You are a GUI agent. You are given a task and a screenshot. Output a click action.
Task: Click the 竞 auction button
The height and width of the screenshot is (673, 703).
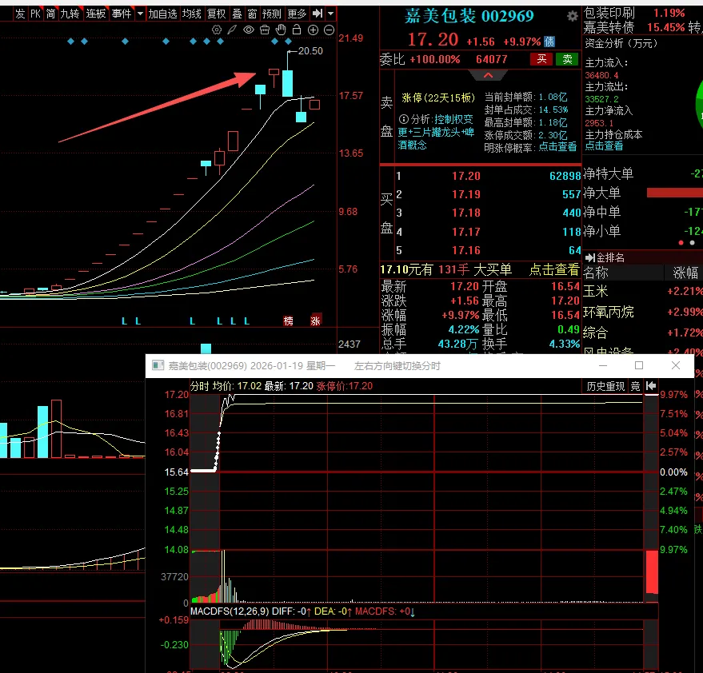click(x=635, y=386)
